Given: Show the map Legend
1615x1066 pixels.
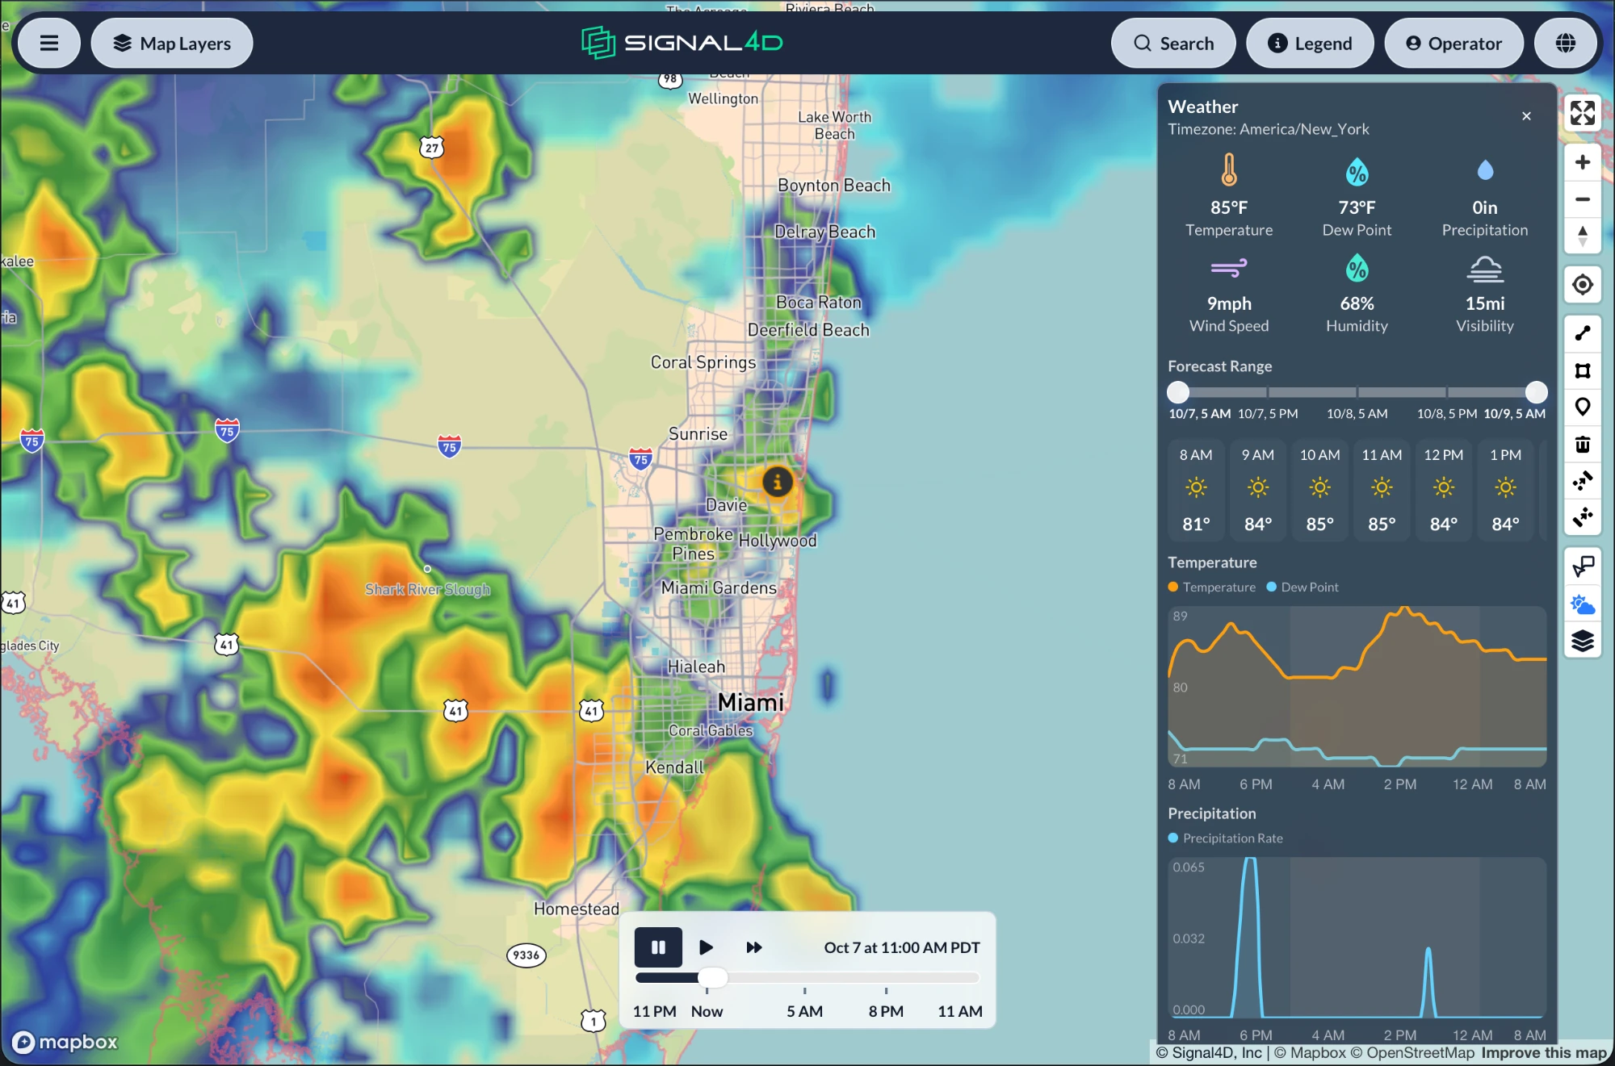Looking at the screenshot, I should [x=1310, y=44].
